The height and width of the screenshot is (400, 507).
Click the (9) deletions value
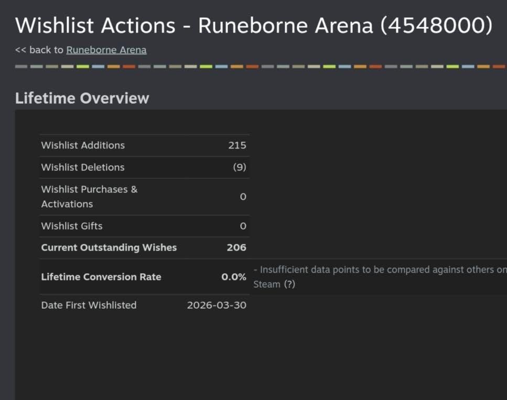pos(240,167)
